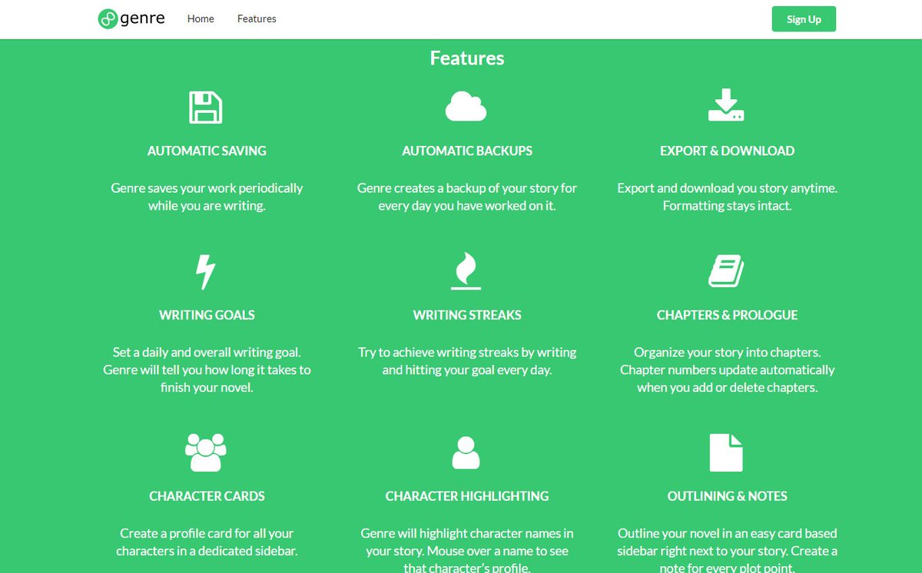
Task: Click the single person Character Highlighting icon
Action: (466, 452)
